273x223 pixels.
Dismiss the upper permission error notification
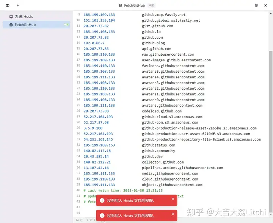pos(173,199)
